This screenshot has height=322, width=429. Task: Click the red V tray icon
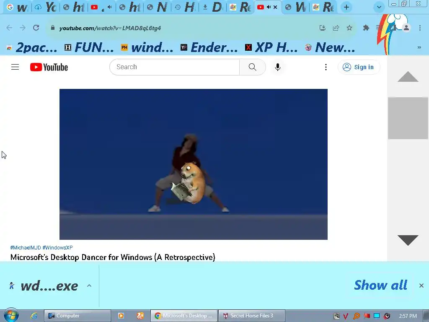tap(346, 316)
